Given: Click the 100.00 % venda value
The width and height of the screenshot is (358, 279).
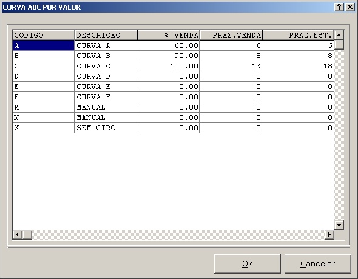Looking at the screenshot, I should [x=168, y=66].
